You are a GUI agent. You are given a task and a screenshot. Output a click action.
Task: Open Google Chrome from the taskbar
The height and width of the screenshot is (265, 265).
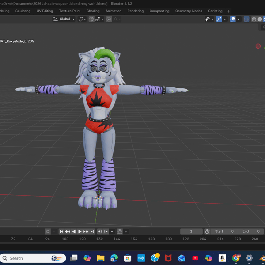tap(236, 258)
